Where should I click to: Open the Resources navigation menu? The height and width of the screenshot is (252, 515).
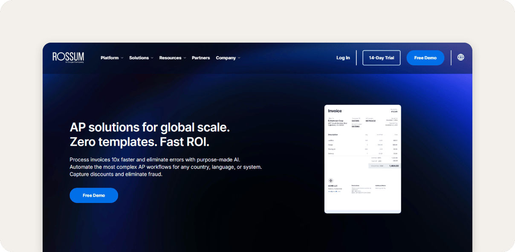170,58
